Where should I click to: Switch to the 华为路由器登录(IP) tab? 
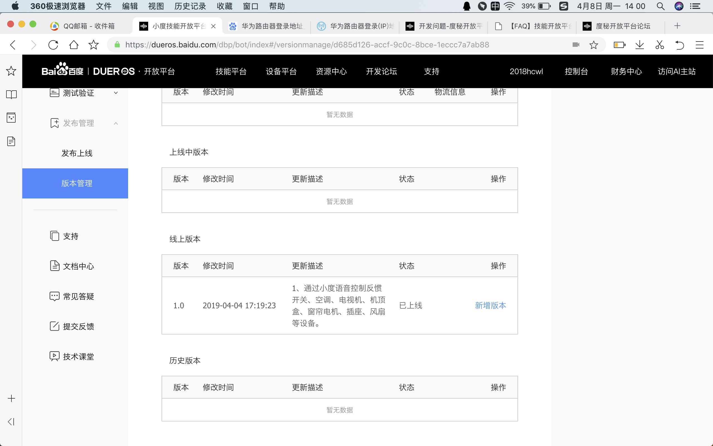tap(355, 26)
